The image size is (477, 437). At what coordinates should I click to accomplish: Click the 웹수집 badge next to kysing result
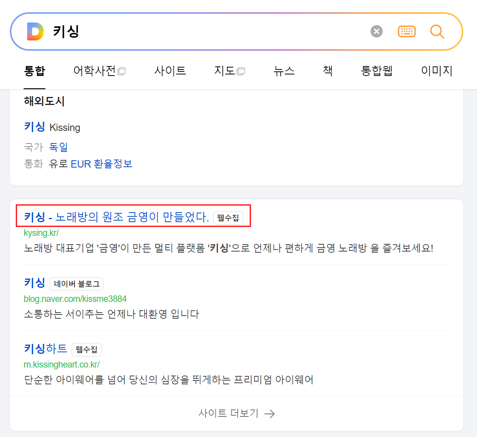click(228, 218)
